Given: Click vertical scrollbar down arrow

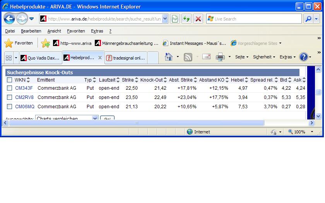Looking at the screenshot, I should (318, 116).
